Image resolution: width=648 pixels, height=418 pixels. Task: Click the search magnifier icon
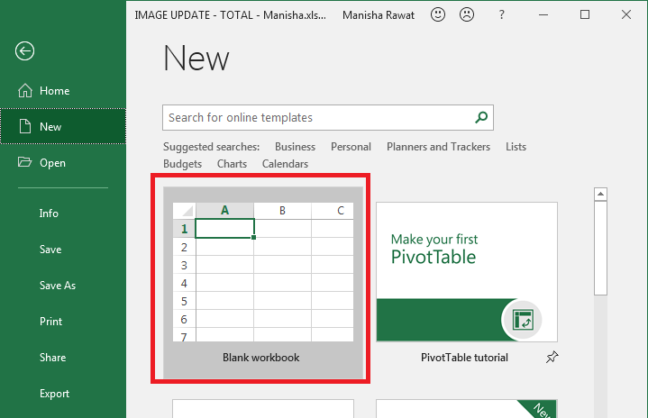[481, 118]
